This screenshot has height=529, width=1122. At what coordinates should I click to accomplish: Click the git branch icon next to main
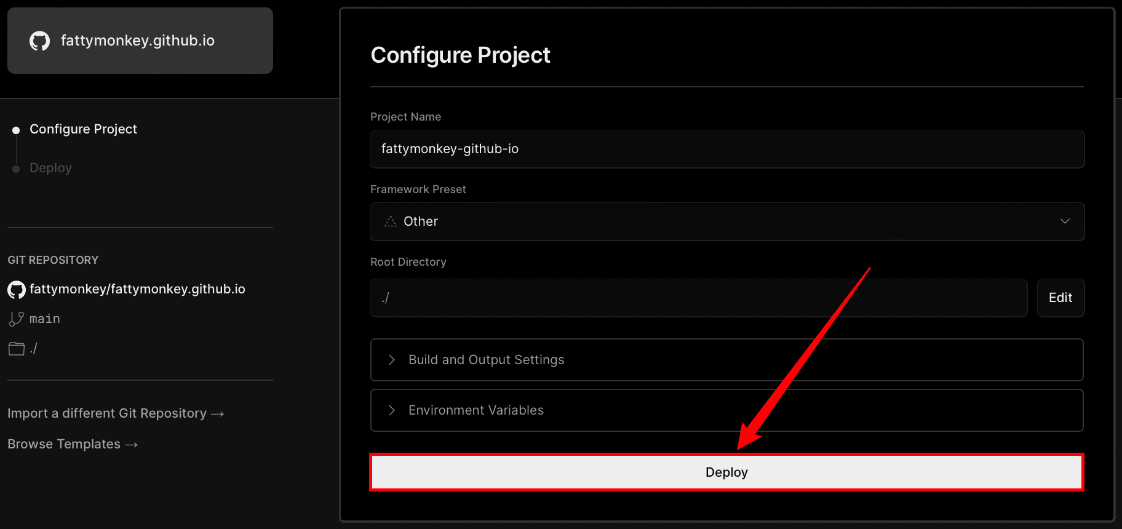coord(17,319)
